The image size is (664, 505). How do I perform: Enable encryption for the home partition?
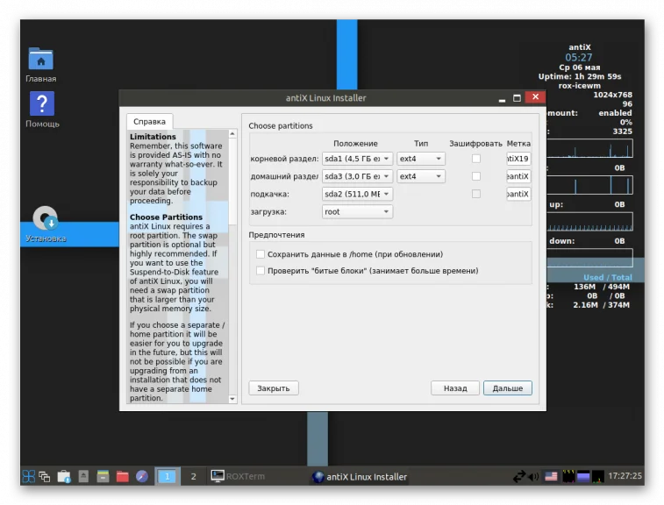[476, 176]
